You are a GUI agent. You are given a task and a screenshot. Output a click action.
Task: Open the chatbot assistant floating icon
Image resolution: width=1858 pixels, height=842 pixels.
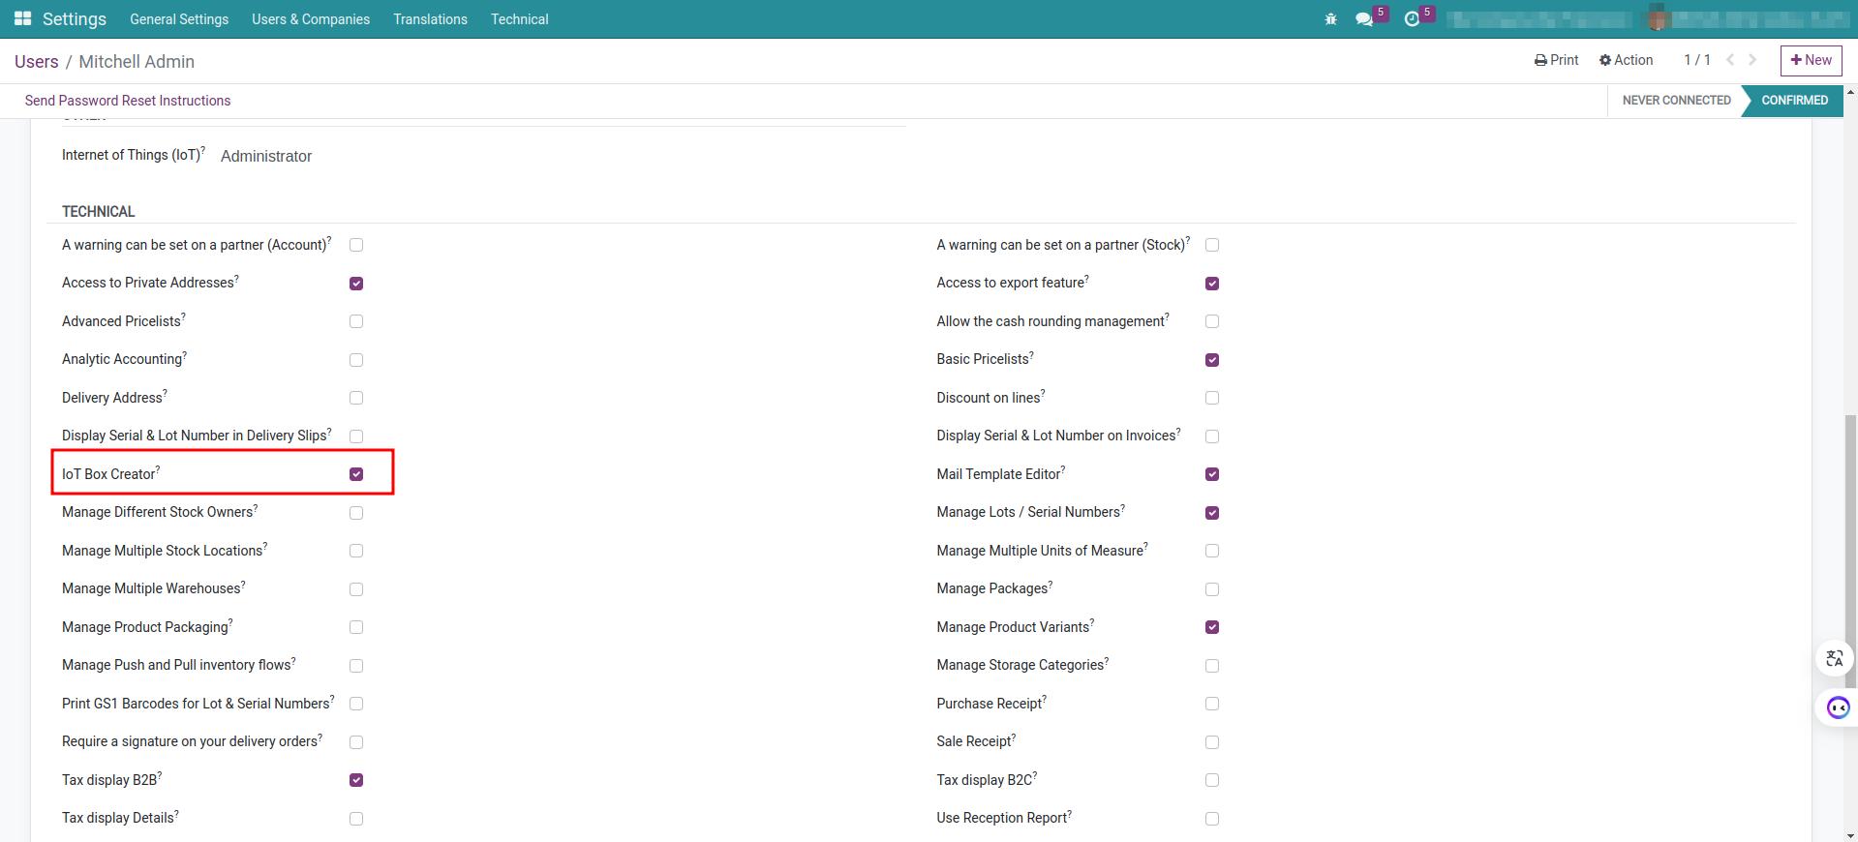click(1837, 707)
